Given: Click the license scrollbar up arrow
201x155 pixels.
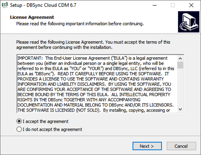Looking at the screenshot, I should pyautogui.click(x=180, y=58).
